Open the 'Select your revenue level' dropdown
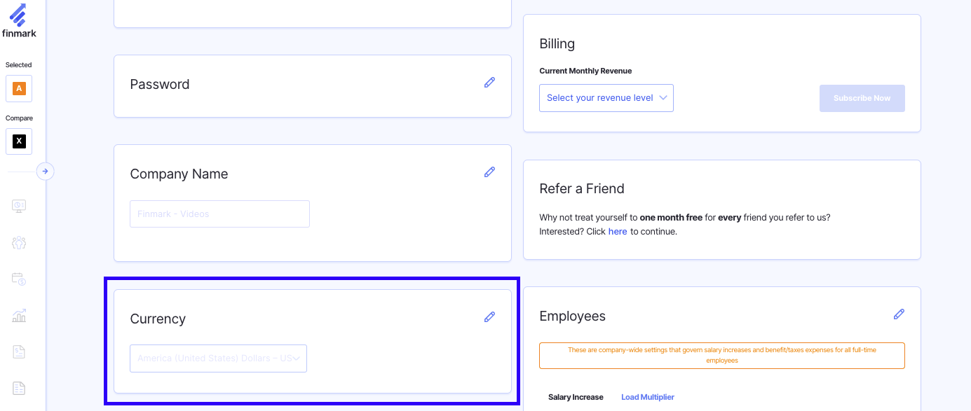Viewport: 971px width, 411px height. pyautogui.click(x=606, y=98)
